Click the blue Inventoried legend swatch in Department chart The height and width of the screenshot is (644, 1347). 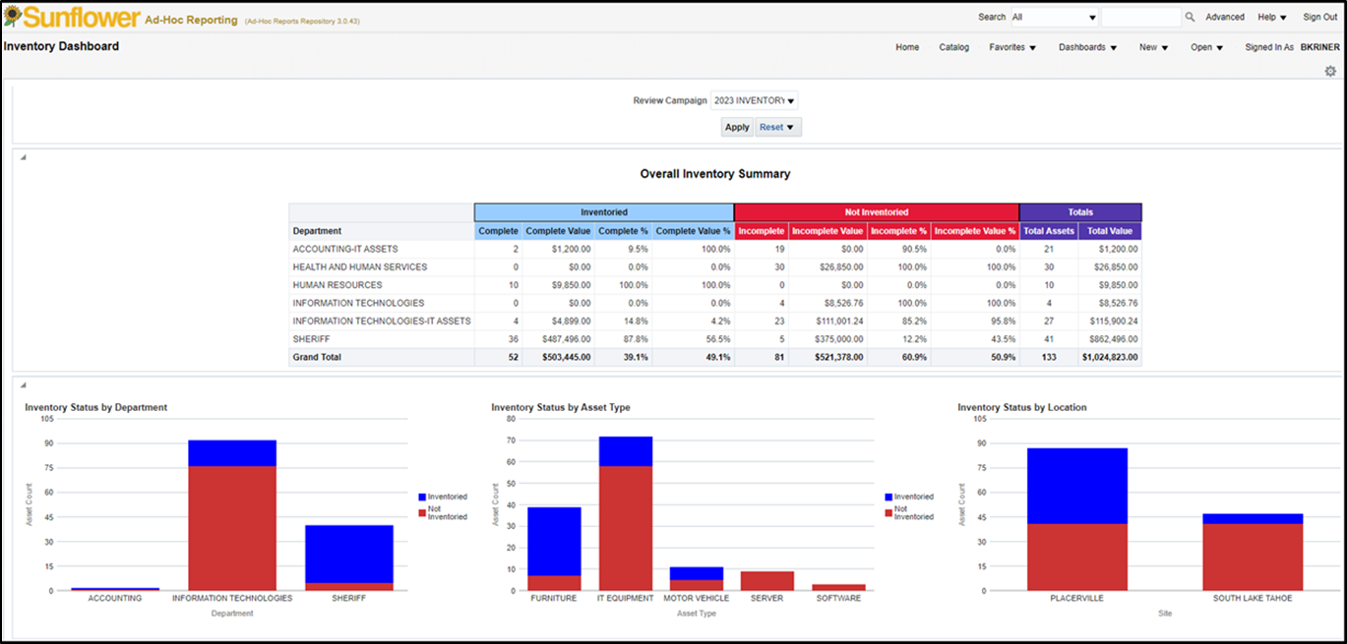422,498
